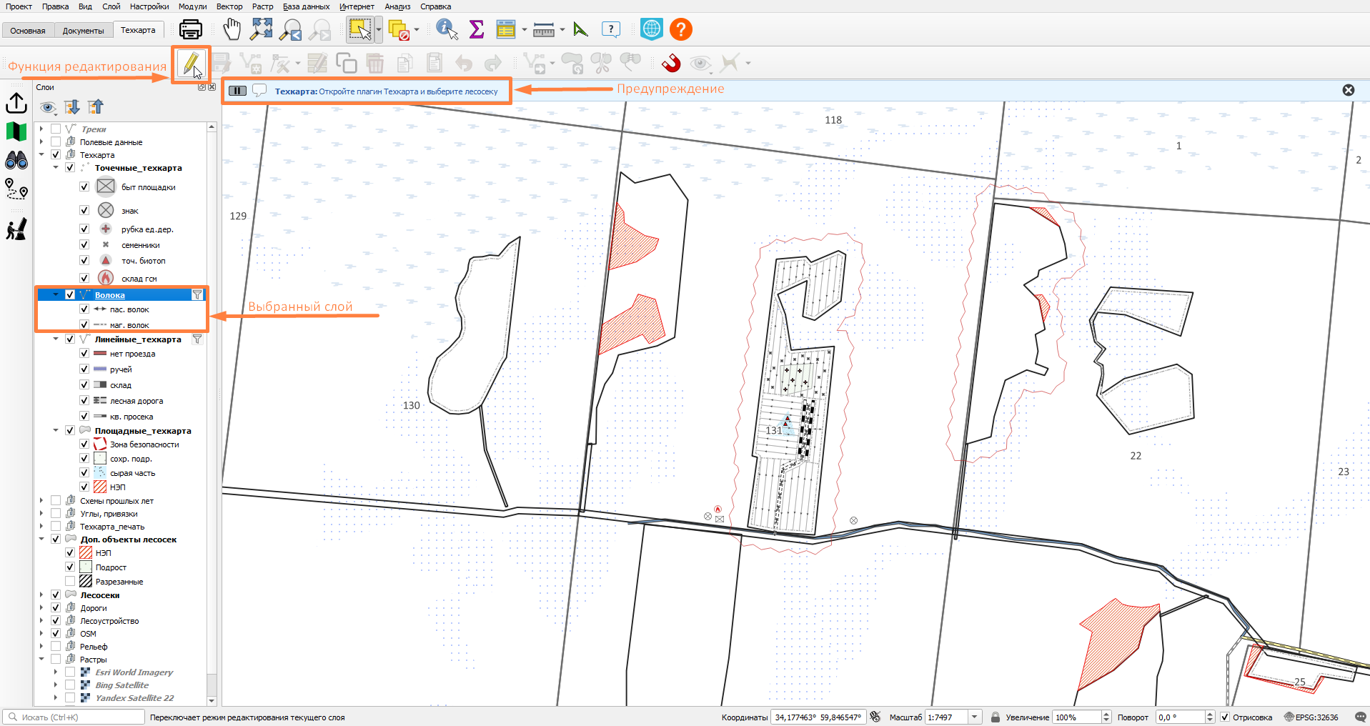This screenshot has height=726, width=1370.
Task: Click the layer visibility eye icon in the layers panel
Action: pyautogui.click(x=48, y=107)
